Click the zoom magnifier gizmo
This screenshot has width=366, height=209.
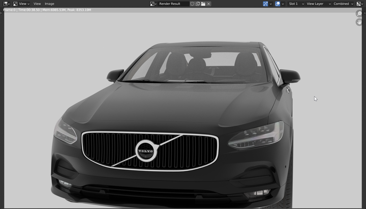359,14
